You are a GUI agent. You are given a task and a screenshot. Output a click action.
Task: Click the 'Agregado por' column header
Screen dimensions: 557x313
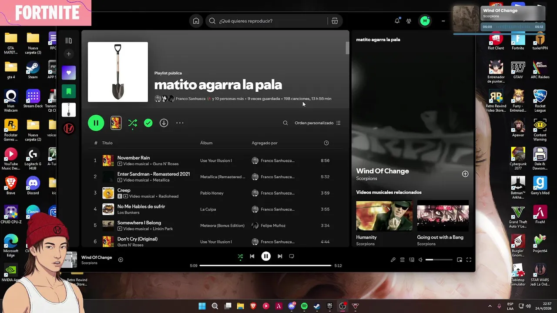point(265,143)
